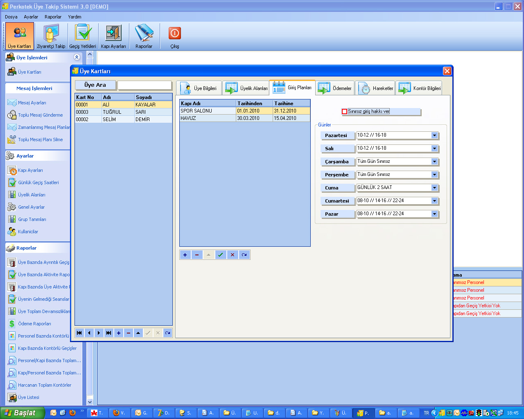Click the Geçiş Yetkileri toolbar icon
Screen dimensions: 524x419
[83, 36]
